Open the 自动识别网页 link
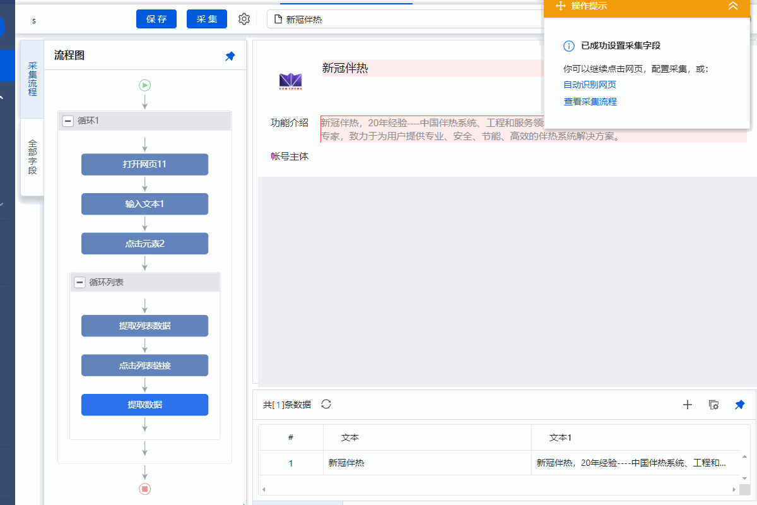Screen dimensions: 757x505 [x=590, y=85]
